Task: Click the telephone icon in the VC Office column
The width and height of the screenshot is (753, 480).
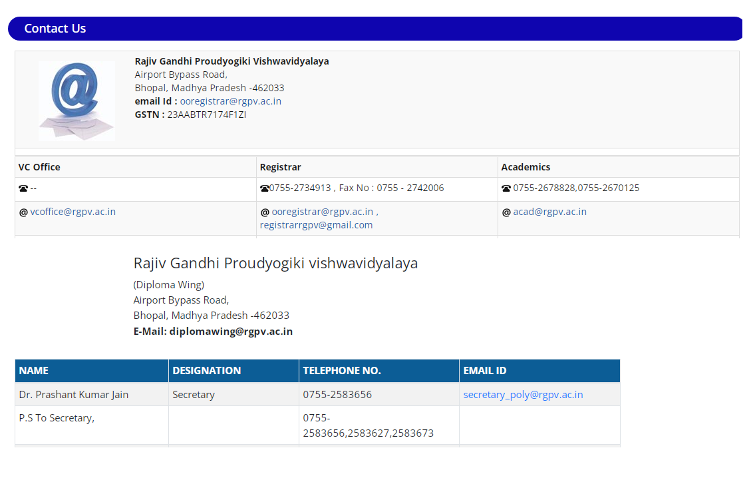Action: pos(23,188)
